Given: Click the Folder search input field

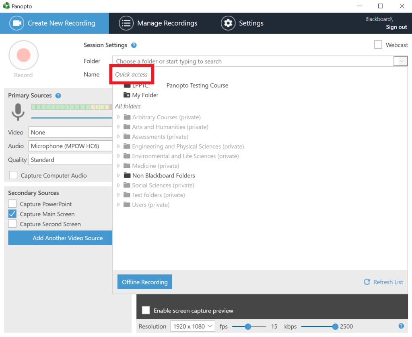Looking at the screenshot, I should click(253, 61).
